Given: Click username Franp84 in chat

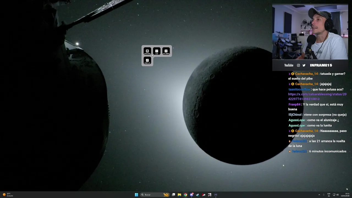Looking at the screenshot, I should coord(294,105).
